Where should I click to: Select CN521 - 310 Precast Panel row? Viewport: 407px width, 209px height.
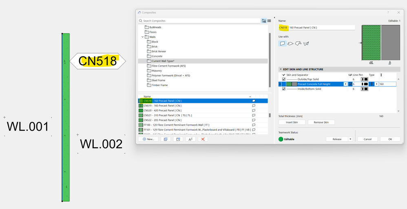[203, 116]
